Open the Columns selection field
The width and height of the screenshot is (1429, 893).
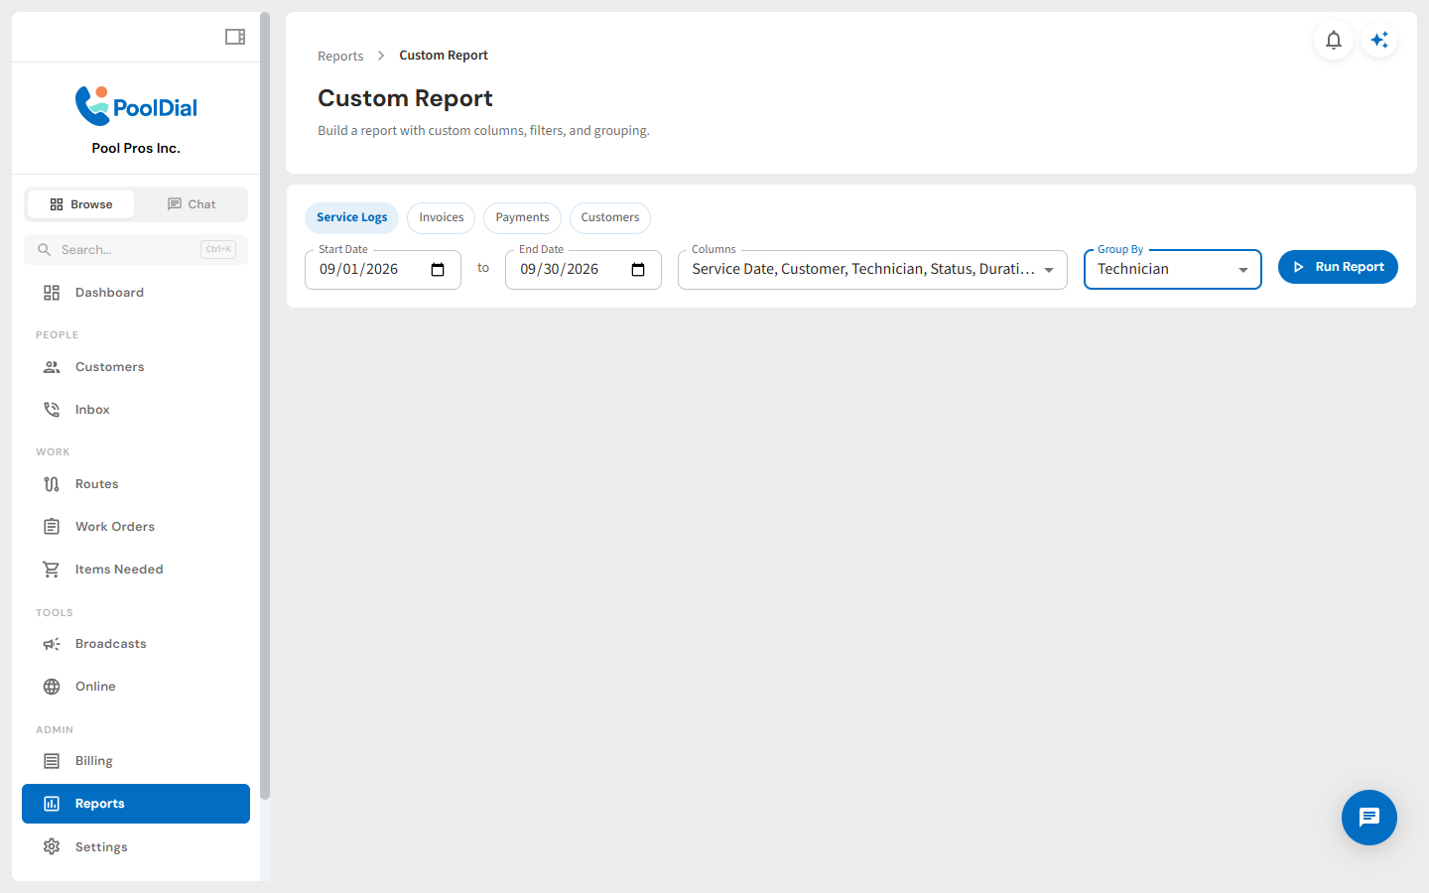click(x=872, y=270)
